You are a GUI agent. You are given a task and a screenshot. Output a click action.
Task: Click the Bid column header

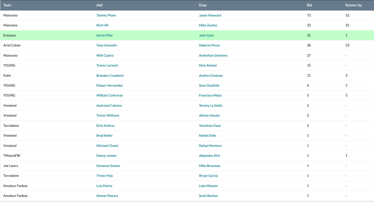(x=309, y=5)
